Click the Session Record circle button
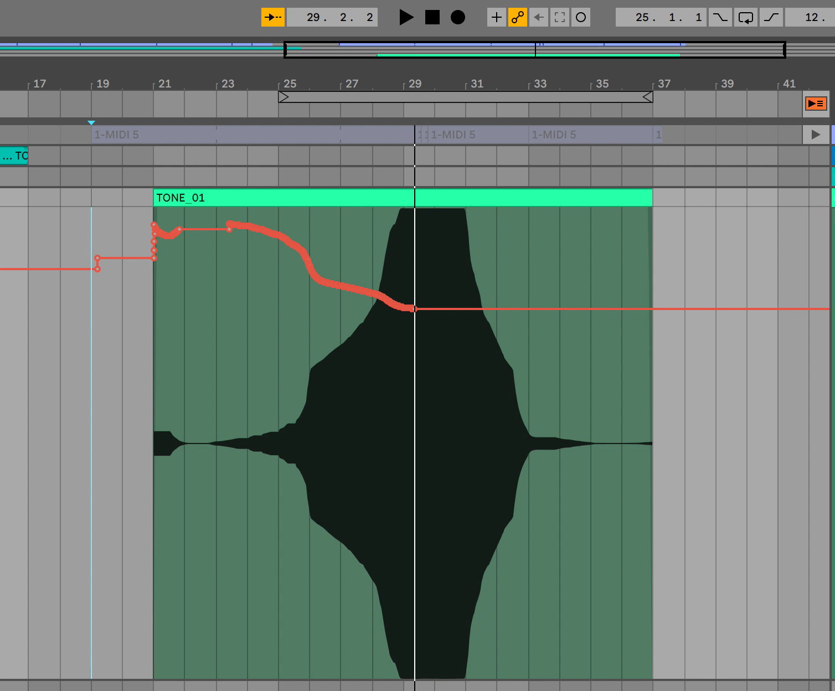This screenshot has width=835, height=691. 580,17
